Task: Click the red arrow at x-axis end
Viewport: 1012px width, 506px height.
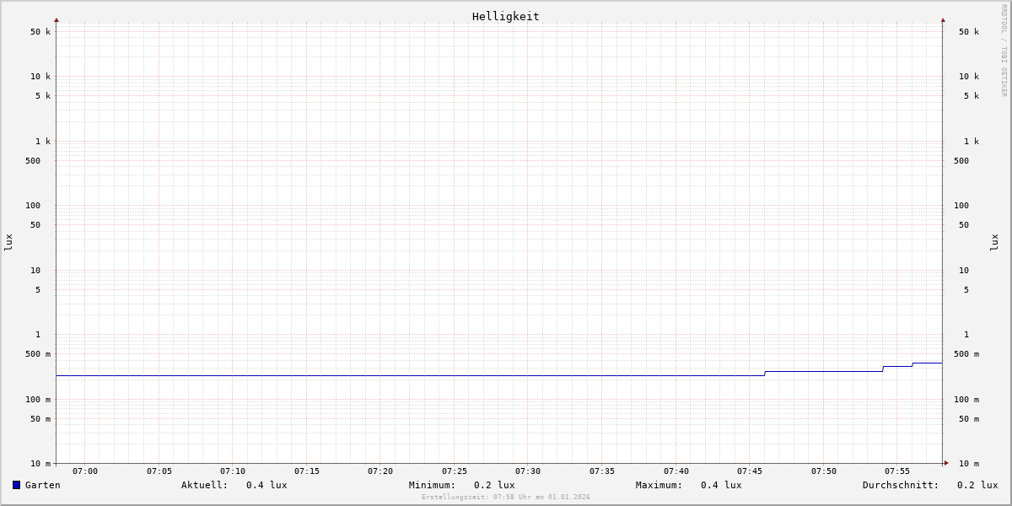Action: click(x=946, y=463)
